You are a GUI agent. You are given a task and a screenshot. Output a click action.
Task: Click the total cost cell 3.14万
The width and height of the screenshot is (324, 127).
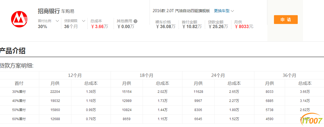pos(305,101)
